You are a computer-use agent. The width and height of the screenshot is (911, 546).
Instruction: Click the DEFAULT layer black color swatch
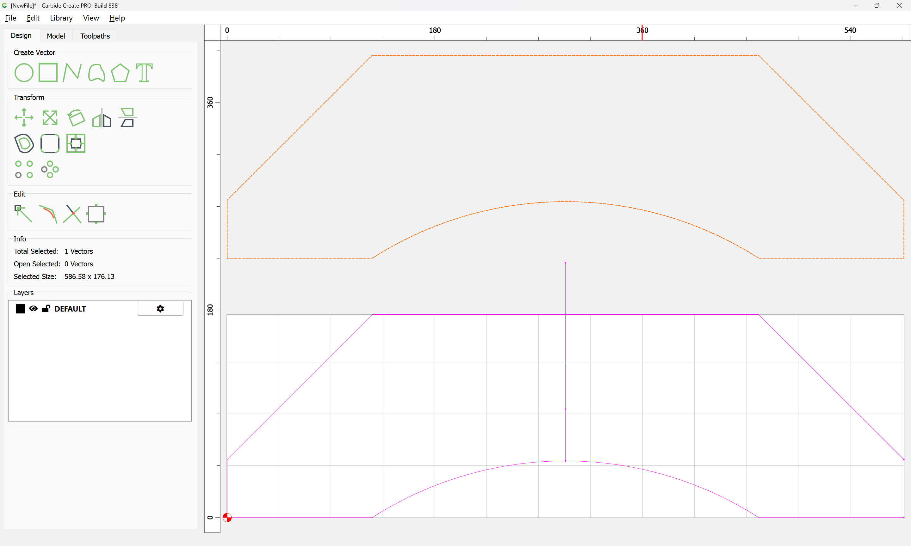click(x=21, y=309)
